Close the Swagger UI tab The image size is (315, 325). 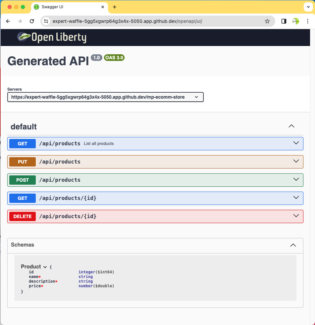click(103, 7)
